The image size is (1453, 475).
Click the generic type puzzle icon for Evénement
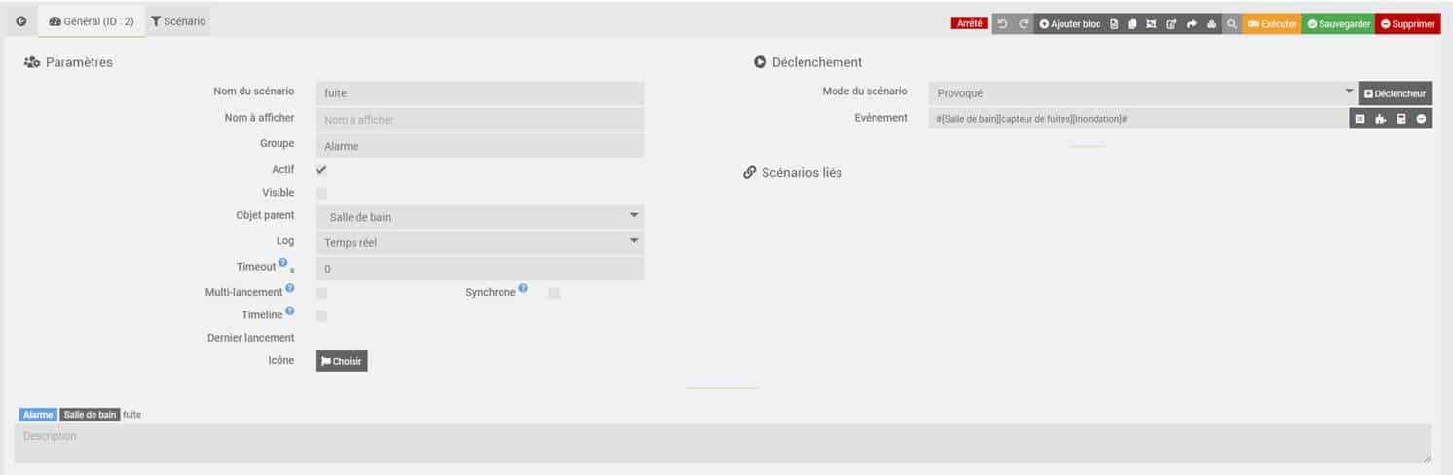tap(1380, 119)
